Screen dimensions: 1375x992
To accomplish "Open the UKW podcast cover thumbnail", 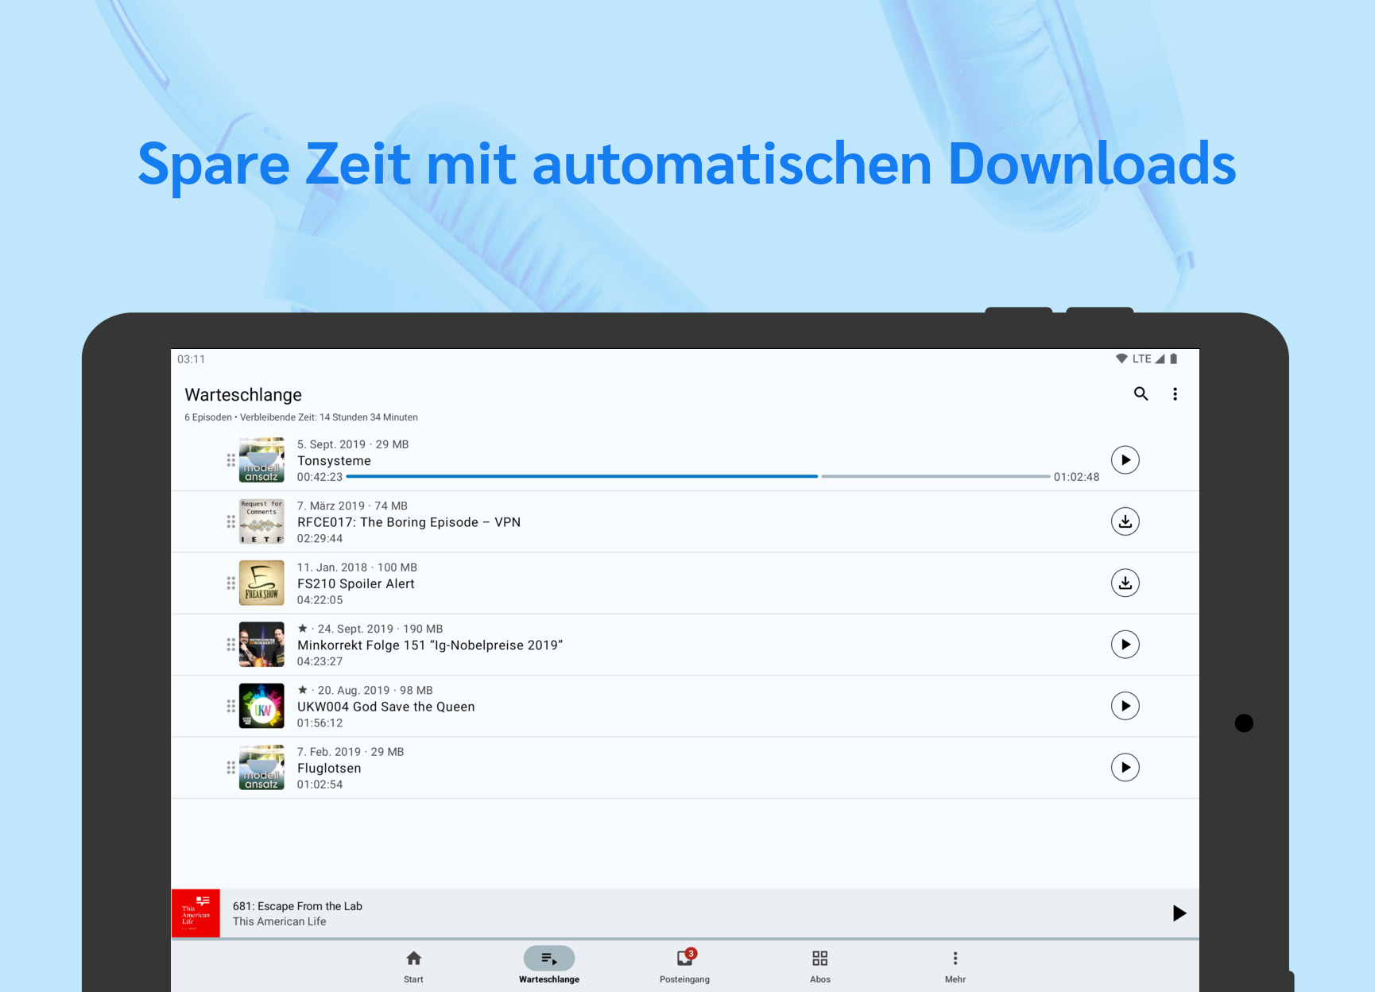I will click(261, 706).
